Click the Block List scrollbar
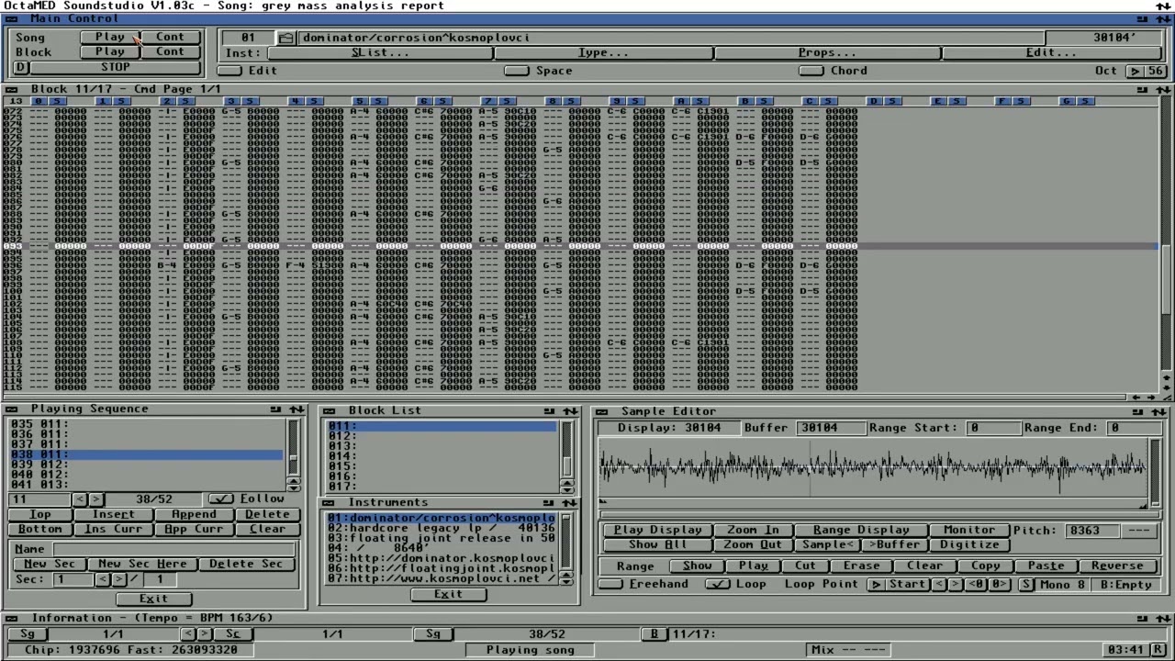 (x=566, y=451)
